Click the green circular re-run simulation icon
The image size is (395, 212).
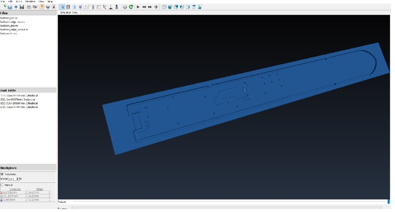[x=131, y=7]
